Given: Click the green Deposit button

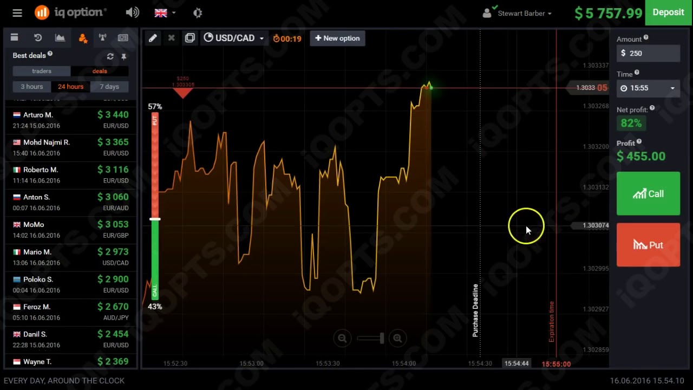Looking at the screenshot, I should click(669, 12).
